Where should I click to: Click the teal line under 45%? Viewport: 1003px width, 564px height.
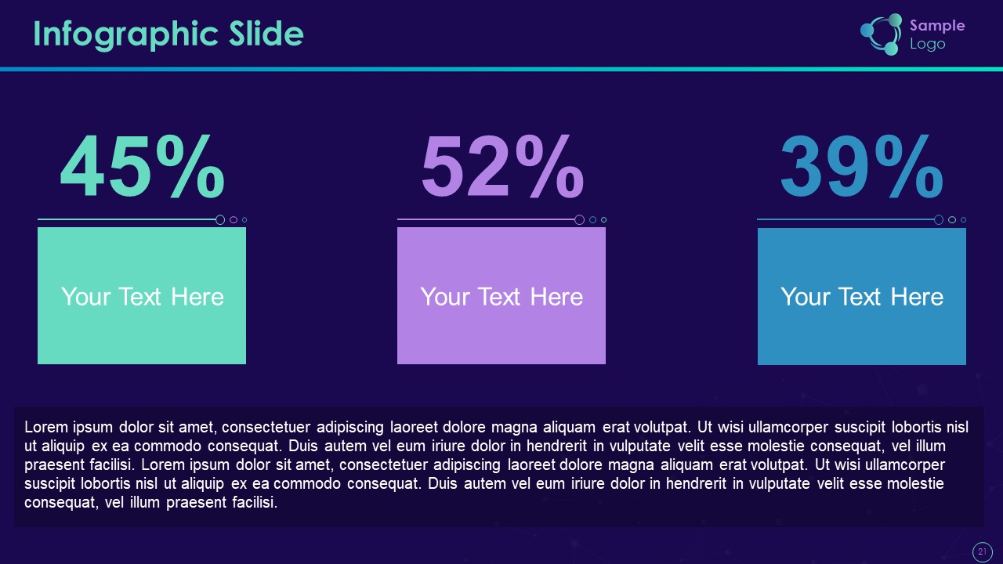coord(125,220)
